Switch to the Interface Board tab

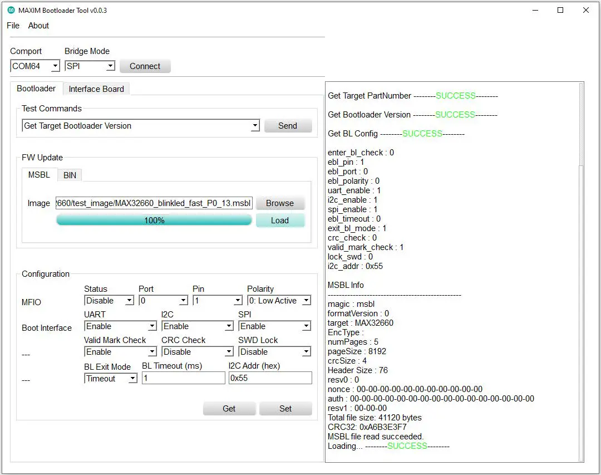pyautogui.click(x=96, y=89)
